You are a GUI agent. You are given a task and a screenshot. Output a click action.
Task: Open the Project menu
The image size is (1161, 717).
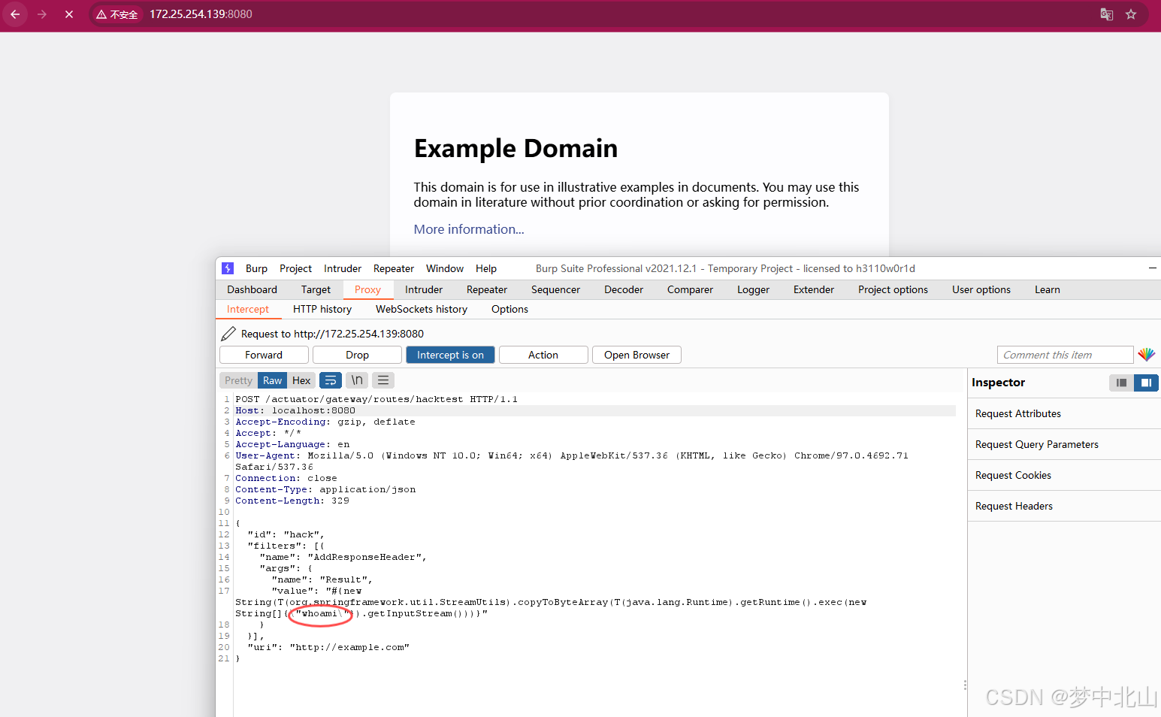click(295, 268)
